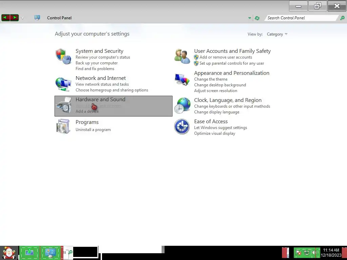Click View network status and tasks
This screenshot has width=347, height=260.
102,84
